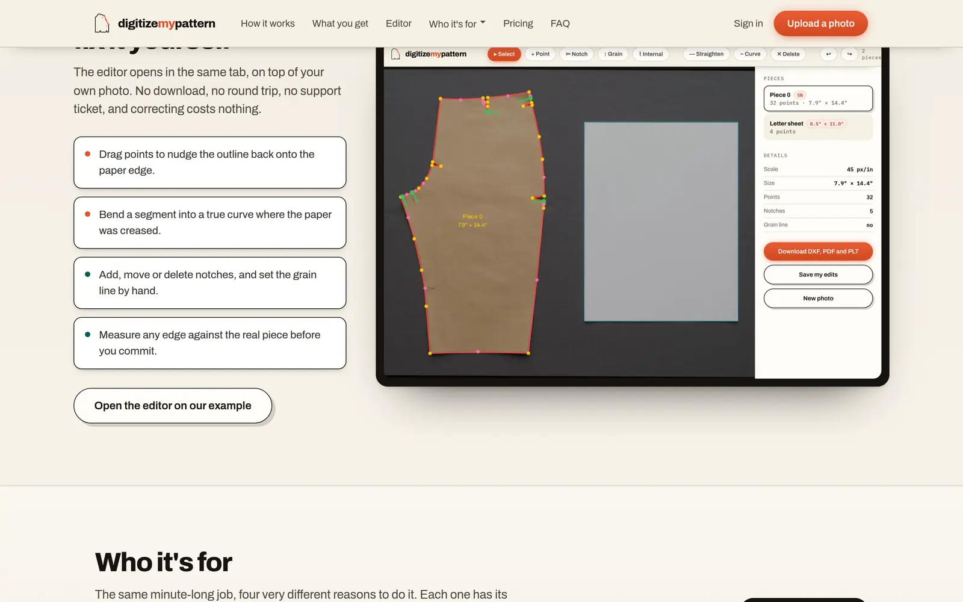The image size is (963, 602).
Task: Click the Points value 32 in Details
Action: (869, 197)
